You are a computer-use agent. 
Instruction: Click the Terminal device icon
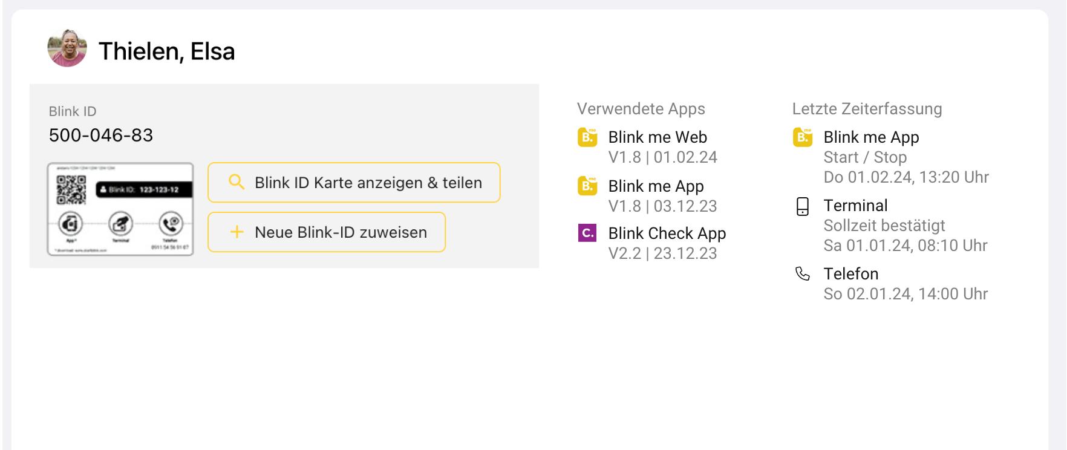[803, 206]
